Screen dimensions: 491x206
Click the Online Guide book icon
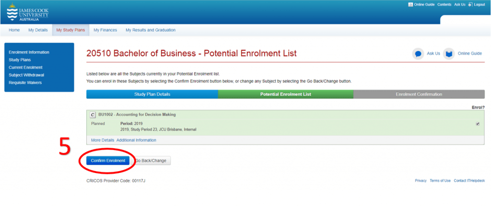pyautogui.click(x=449, y=54)
